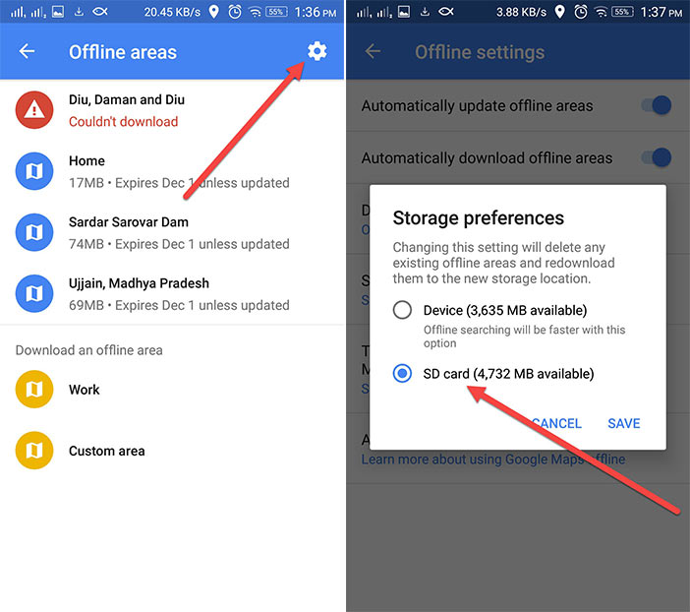
Task: Select SD card storage radio button
Action: point(402,374)
